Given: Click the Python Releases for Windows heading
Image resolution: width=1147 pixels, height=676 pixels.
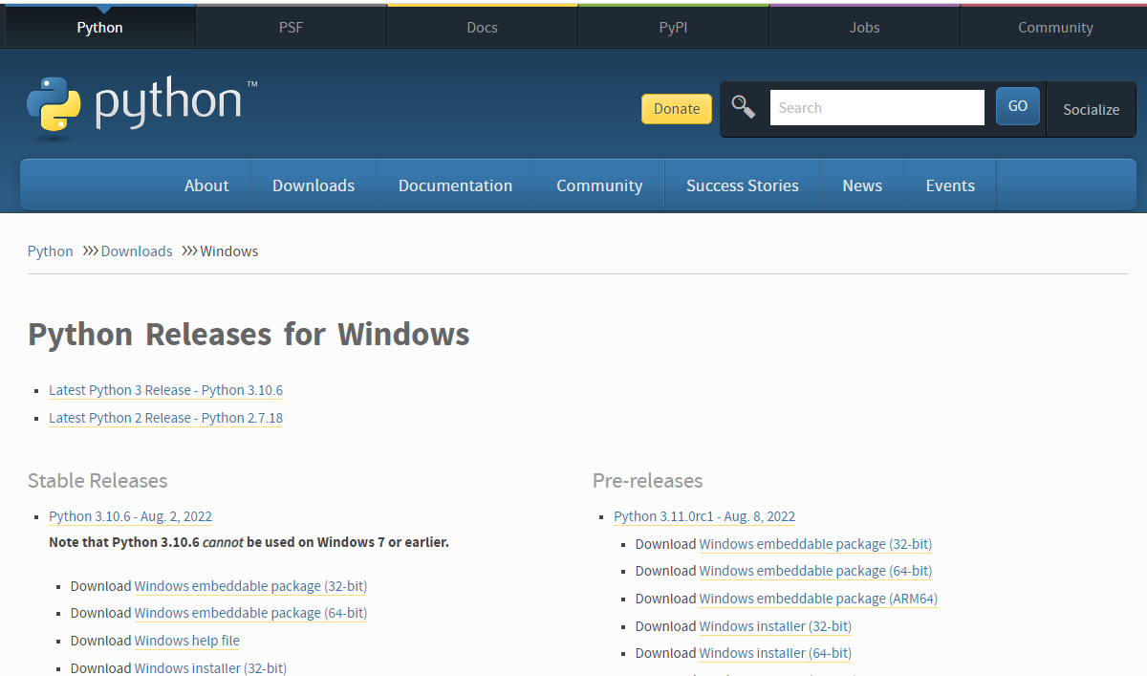Looking at the screenshot, I should 249,335.
